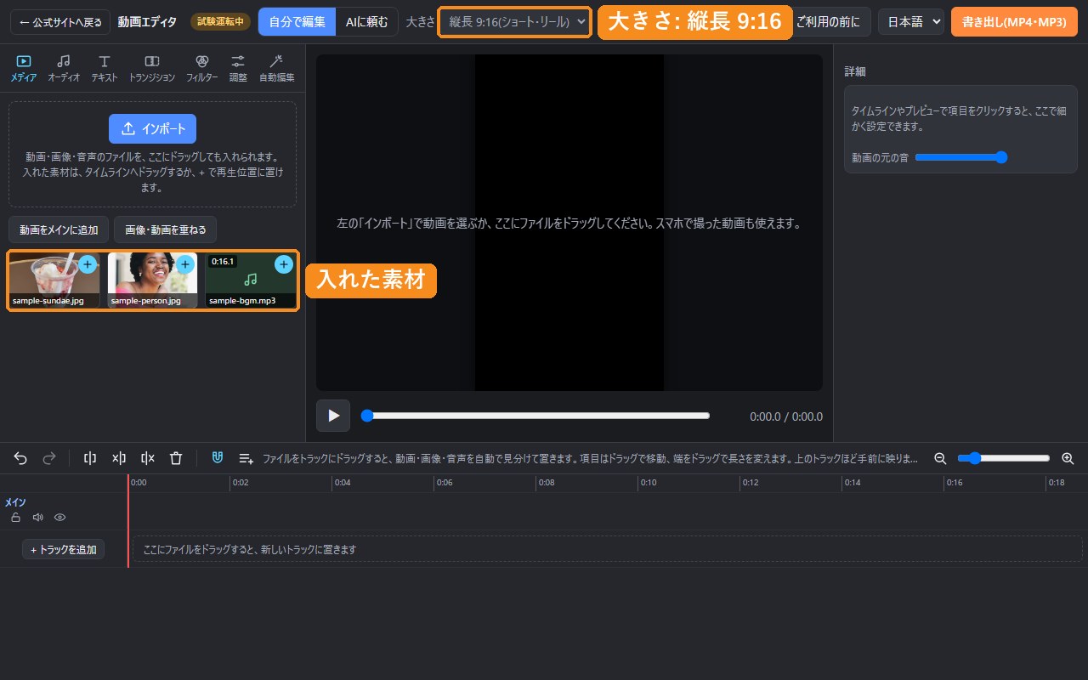Open the 日本語 language dropdown
Image resolution: width=1088 pixels, height=680 pixels.
point(911,21)
